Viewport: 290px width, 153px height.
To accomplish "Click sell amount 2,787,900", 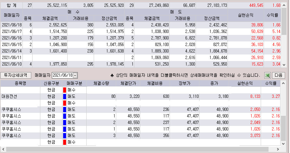I will click(160, 38).
